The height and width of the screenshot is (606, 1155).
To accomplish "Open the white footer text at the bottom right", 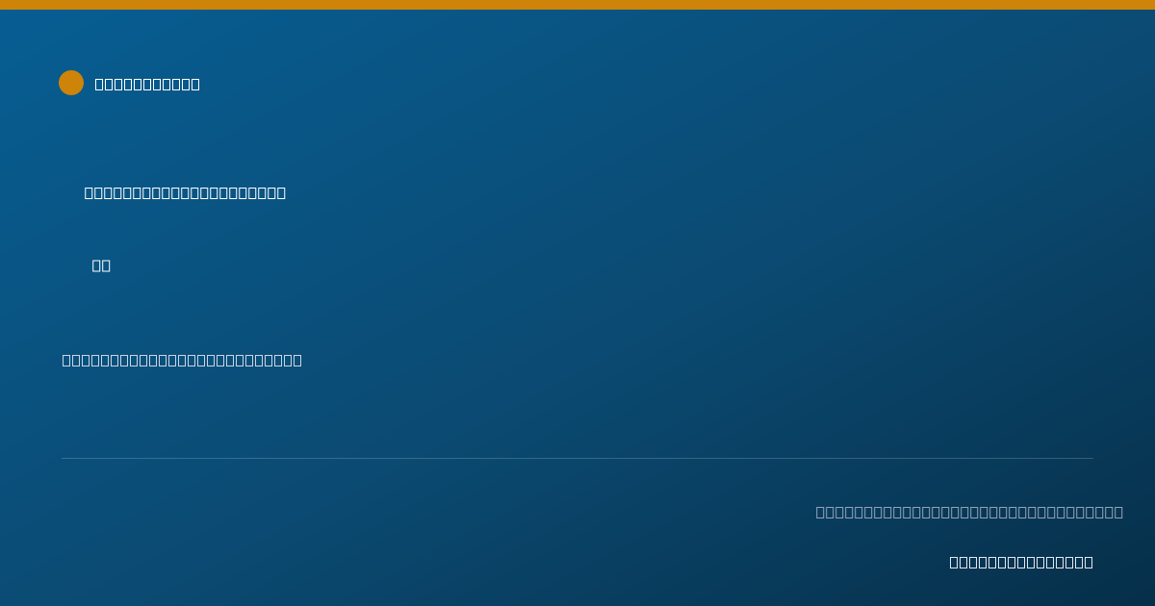I will coord(1021,562).
